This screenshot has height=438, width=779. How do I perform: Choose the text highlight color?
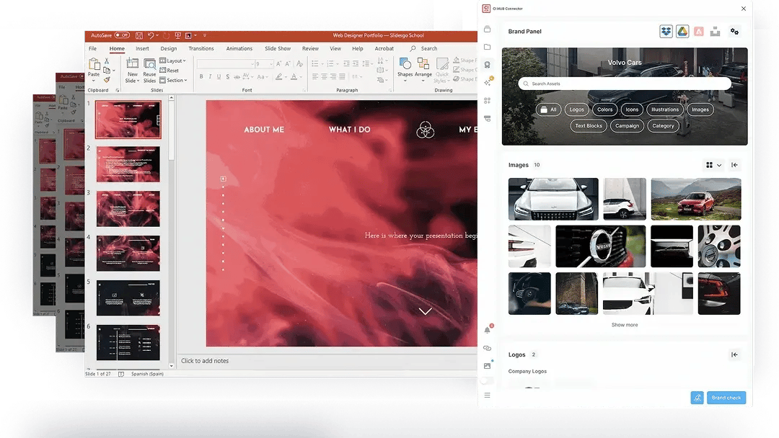pyautogui.click(x=279, y=77)
